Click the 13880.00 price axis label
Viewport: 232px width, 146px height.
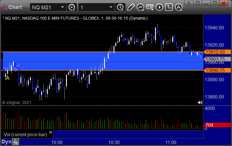click(214, 80)
